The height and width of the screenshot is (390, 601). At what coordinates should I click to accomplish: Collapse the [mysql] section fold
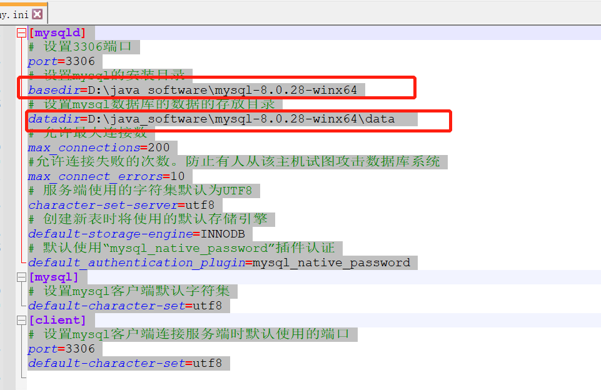tap(21, 277)
